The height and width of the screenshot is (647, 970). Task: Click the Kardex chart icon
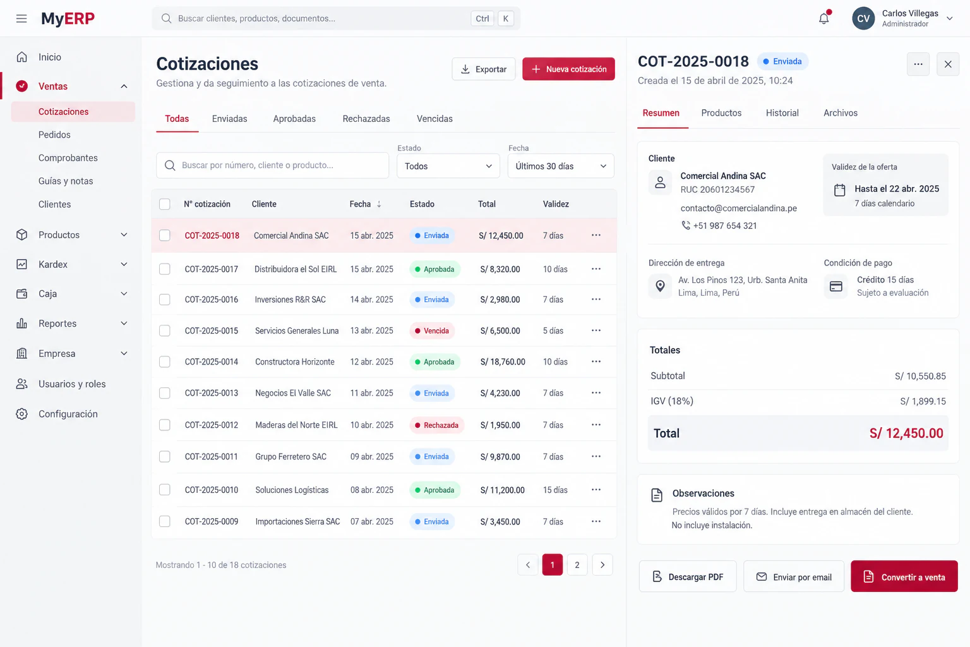coord(22,264)
